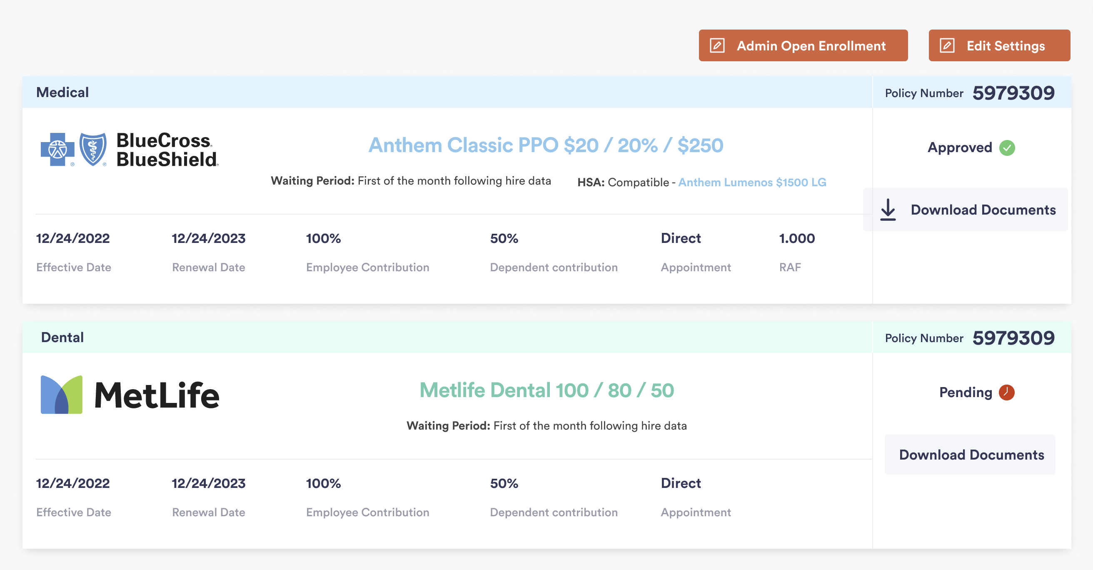Viewport: 1093px width, 570px height.
Task: Open Admin Open Enrollment
Action: (803, 45)
